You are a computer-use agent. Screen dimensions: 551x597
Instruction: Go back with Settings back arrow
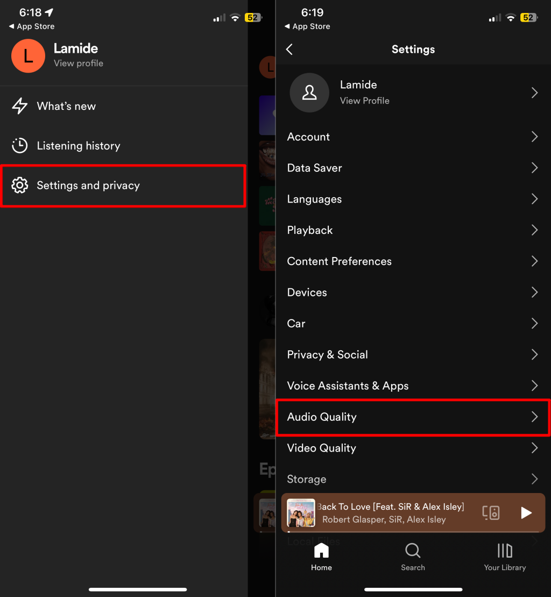(x=289, y=49)
